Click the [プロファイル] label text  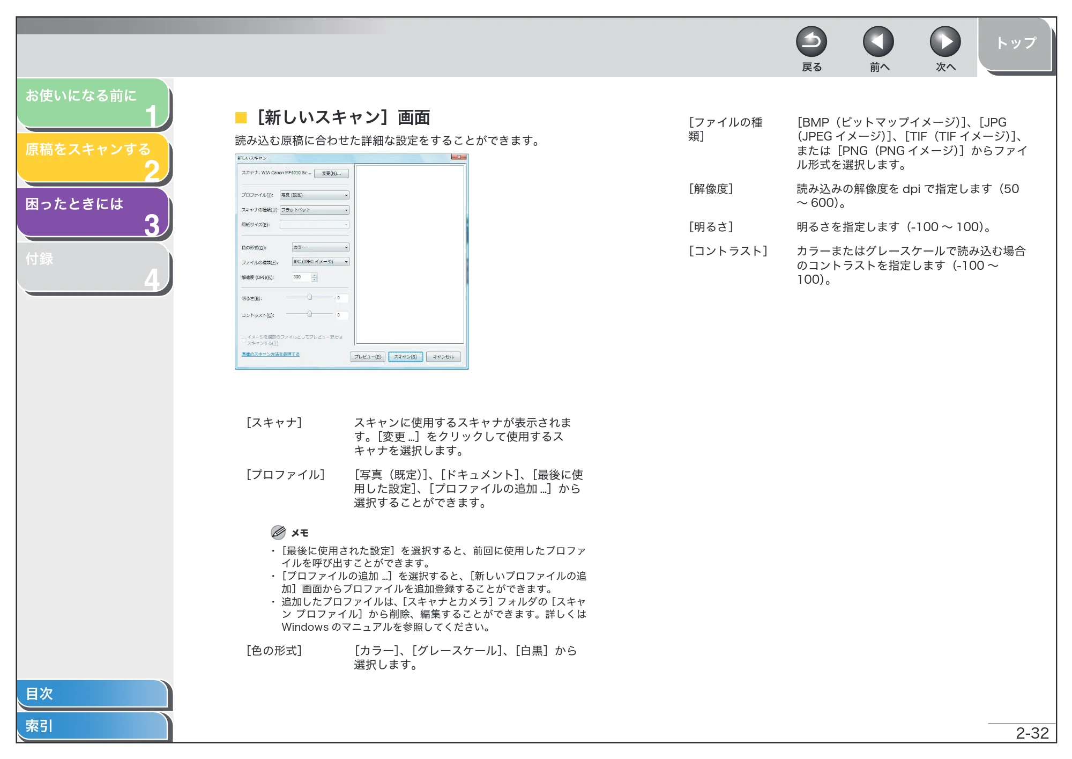click(285, 475)
